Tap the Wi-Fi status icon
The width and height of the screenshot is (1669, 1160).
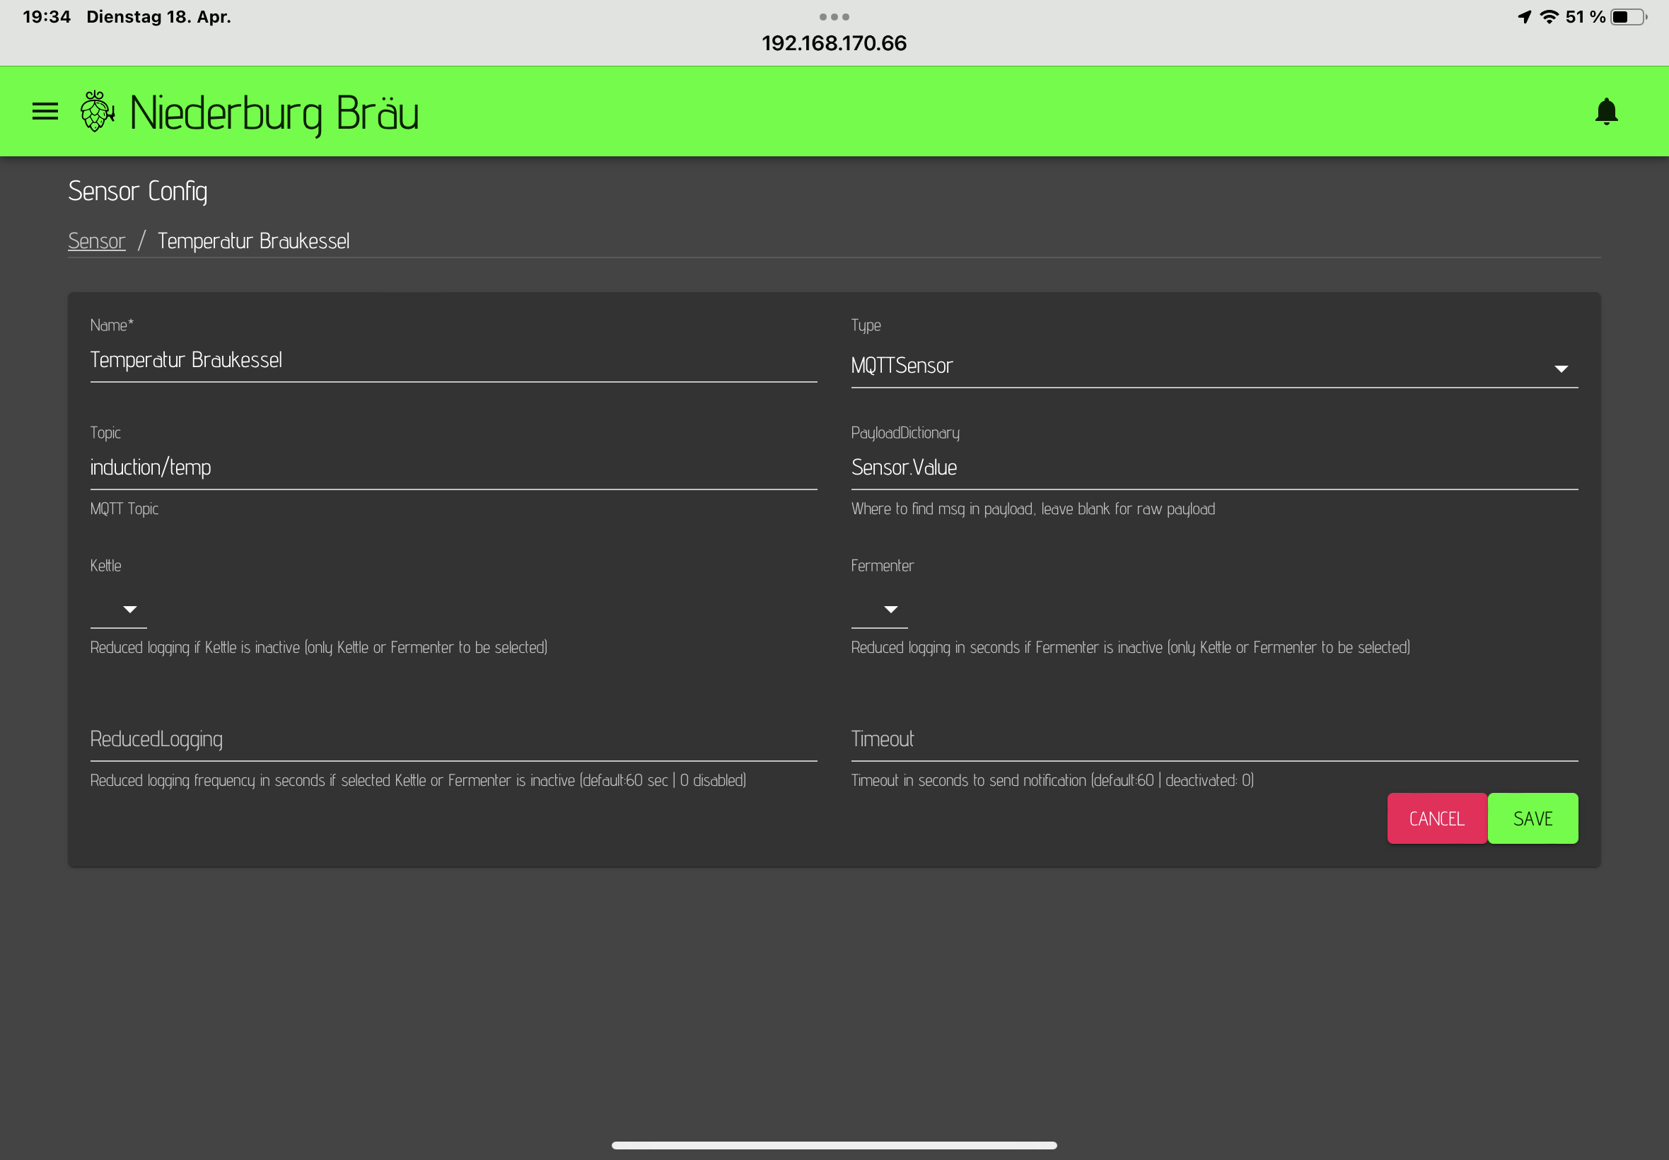point(1549,17)
